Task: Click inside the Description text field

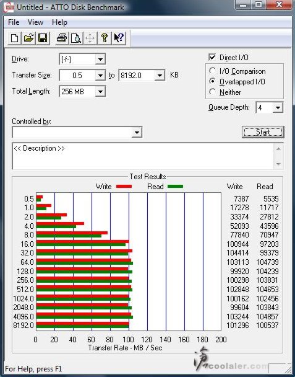Action: [143, 156]
